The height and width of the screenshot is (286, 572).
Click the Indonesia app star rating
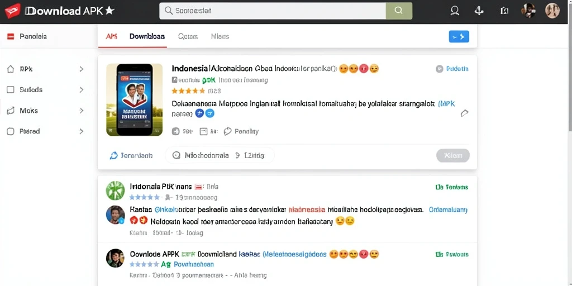188,91
